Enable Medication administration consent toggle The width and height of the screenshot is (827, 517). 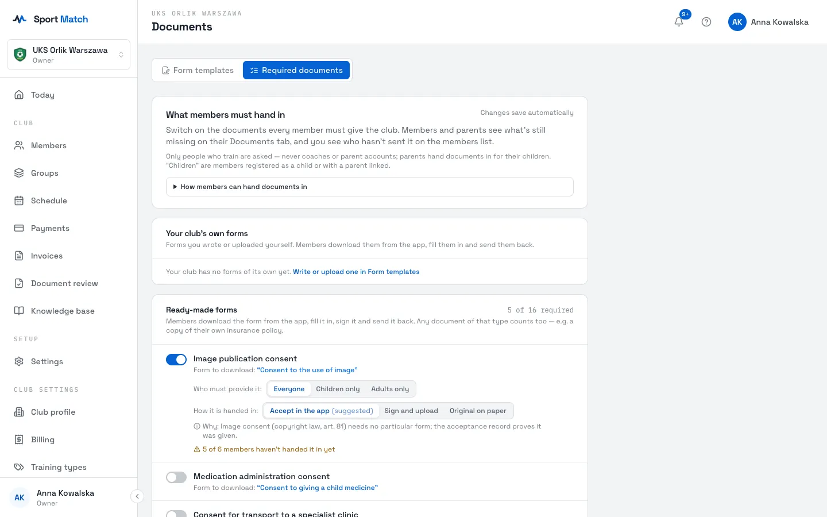[x=176, y=477]
